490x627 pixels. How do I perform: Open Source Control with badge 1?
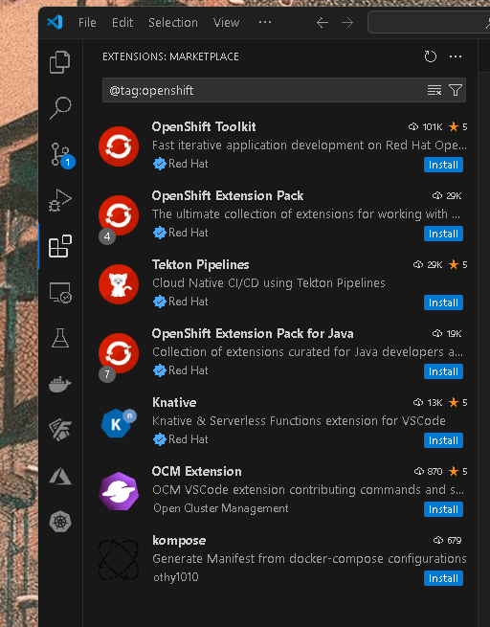61,154
